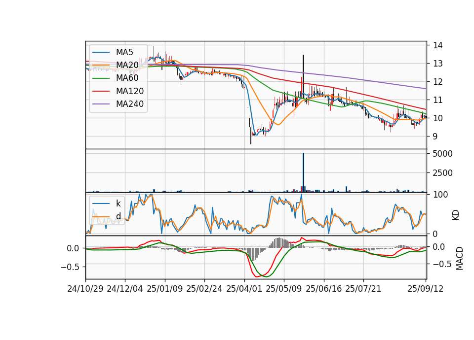
Task: Click the green MA60 legend line sample
Action: pos(101,78)
